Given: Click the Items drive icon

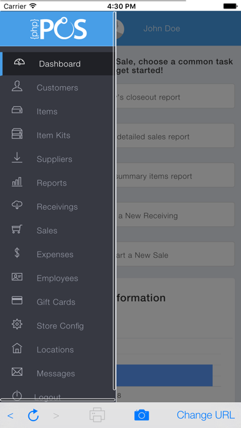Looking at the screenshot, I should (x=17, y=110).
